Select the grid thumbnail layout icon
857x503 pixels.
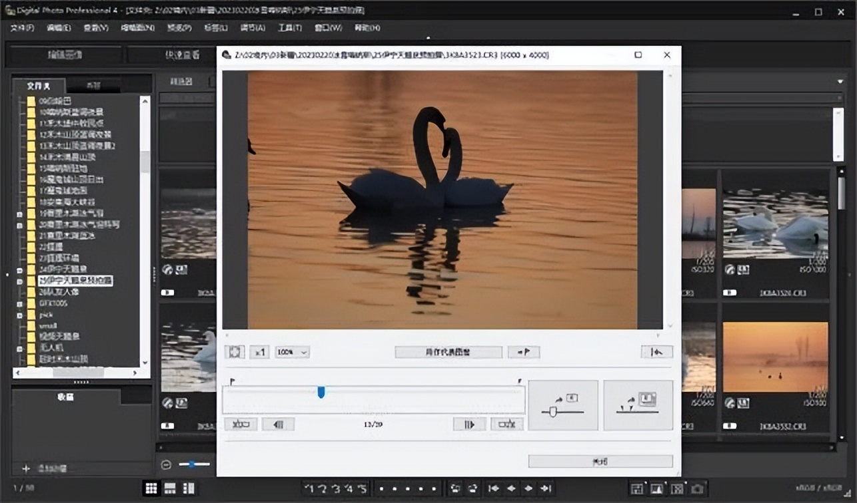tap(151, 488)
